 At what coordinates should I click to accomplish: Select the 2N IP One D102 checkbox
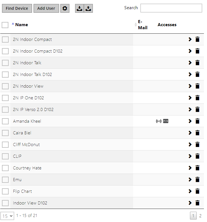(x=5, y=98)
